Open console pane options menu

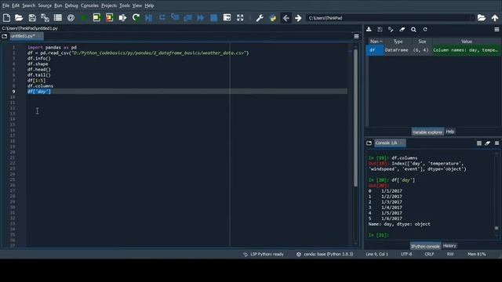497,143
